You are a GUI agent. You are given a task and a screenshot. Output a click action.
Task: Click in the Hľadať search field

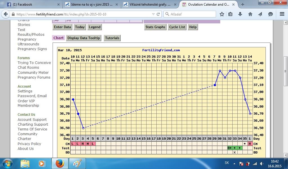tap(191, 14)
